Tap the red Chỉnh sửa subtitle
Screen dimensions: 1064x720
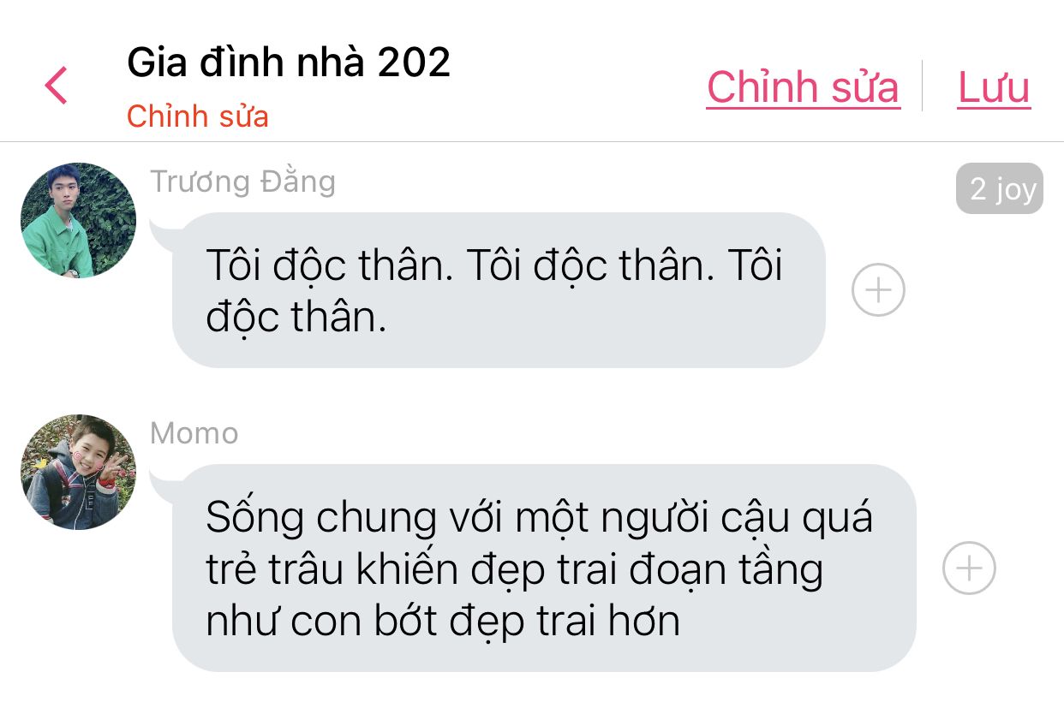point(198,116)
